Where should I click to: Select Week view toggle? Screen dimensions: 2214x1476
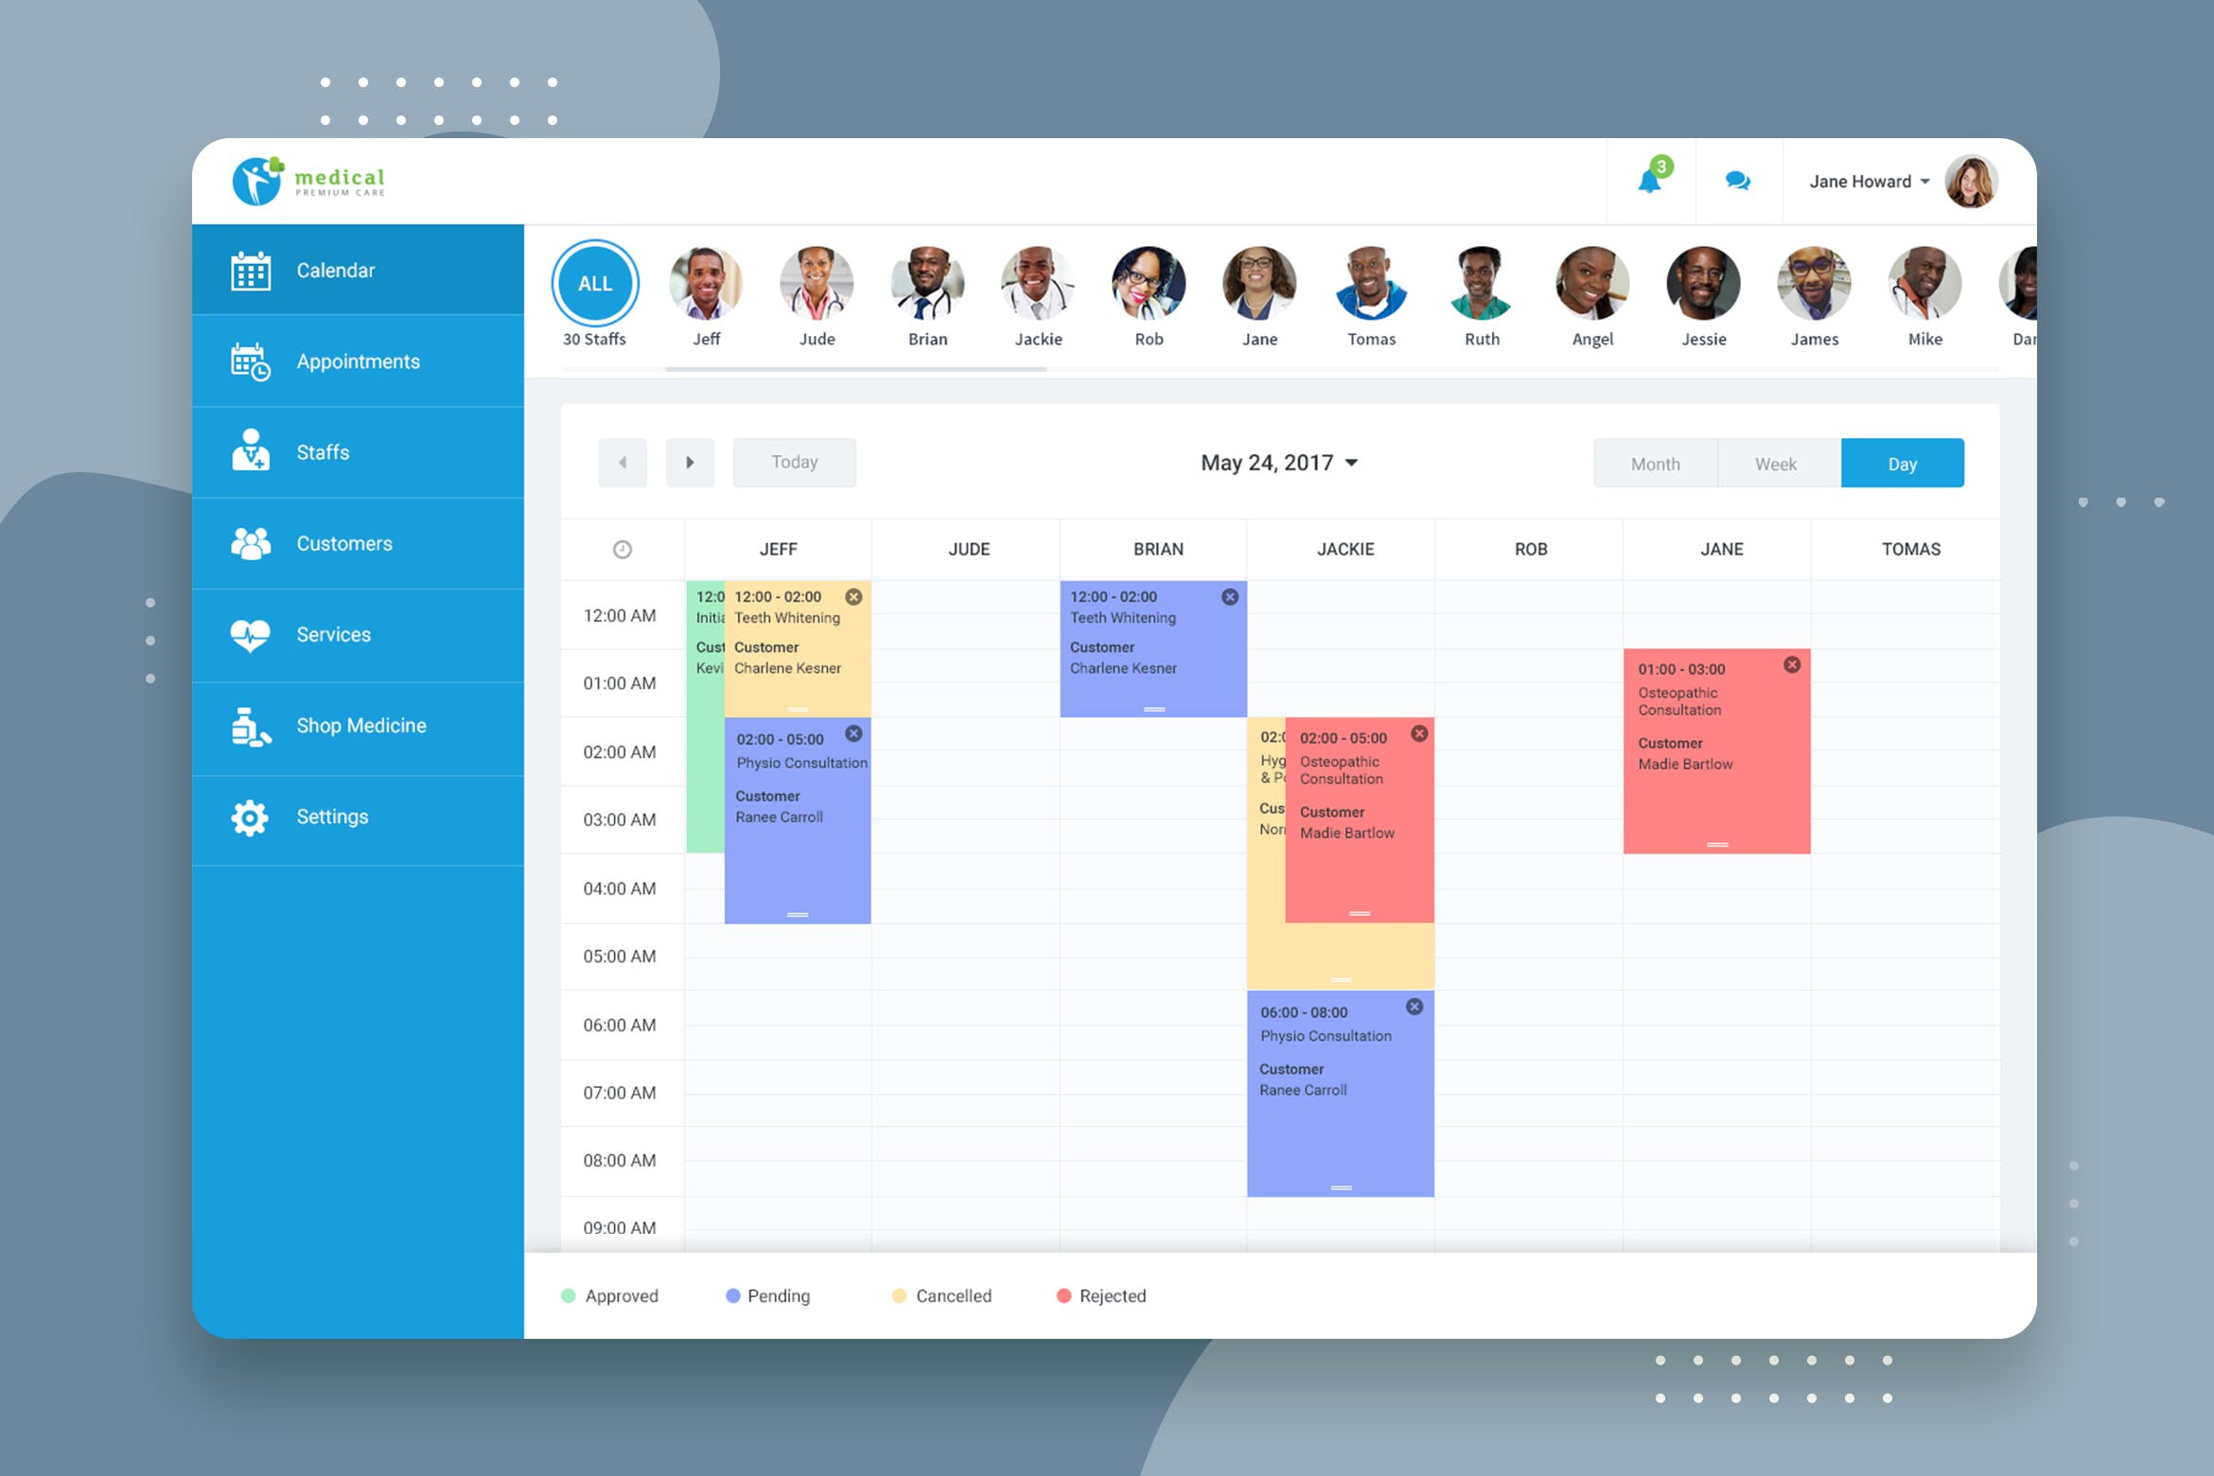1779,462
